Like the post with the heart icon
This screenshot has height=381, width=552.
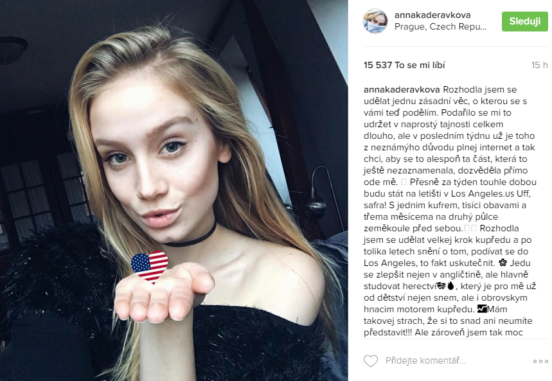pos(370,361)
